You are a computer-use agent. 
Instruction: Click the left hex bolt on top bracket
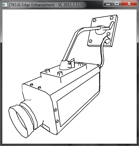[x=47, y=71]
